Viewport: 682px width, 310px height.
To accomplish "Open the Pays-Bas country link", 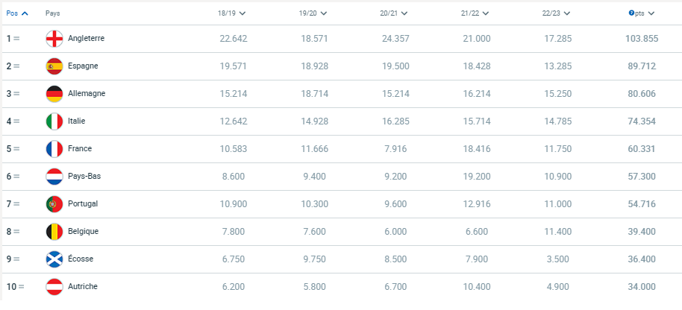I will coord(84,177).
